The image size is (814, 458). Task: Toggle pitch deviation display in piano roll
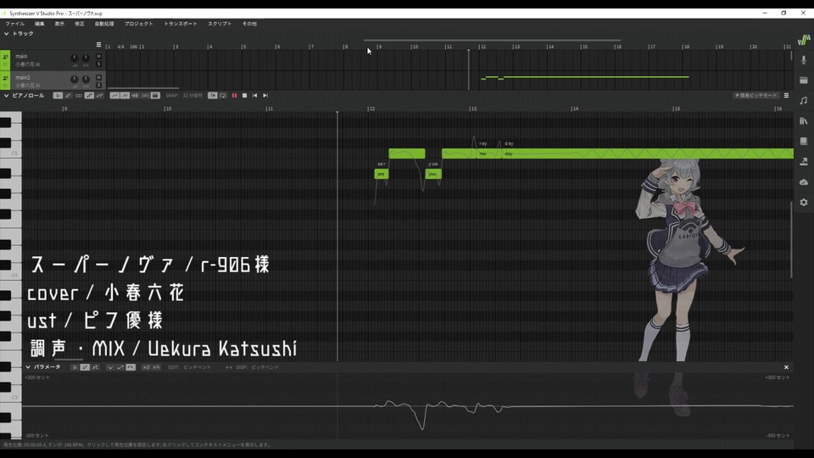point(125,96)
